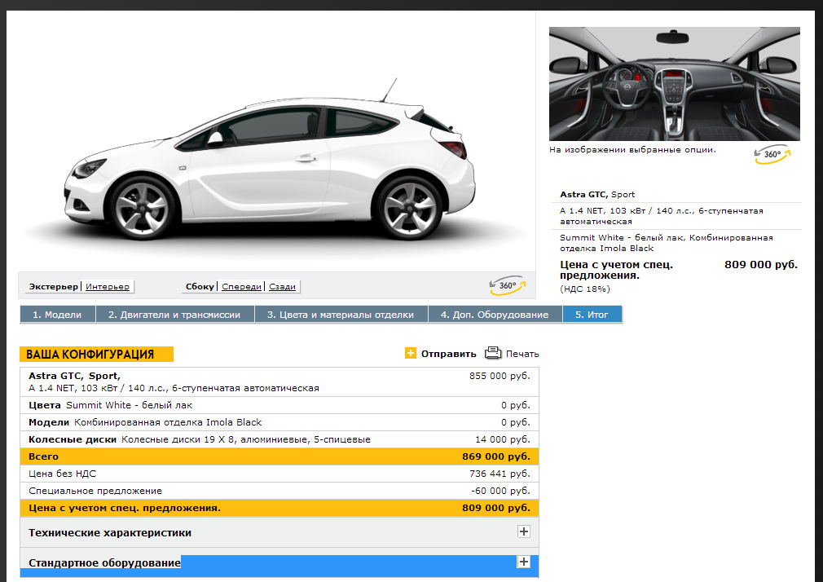This screenshot has height=582, width=823.
Task: Click the Специальное предложение label
Action: coord(95,491)
